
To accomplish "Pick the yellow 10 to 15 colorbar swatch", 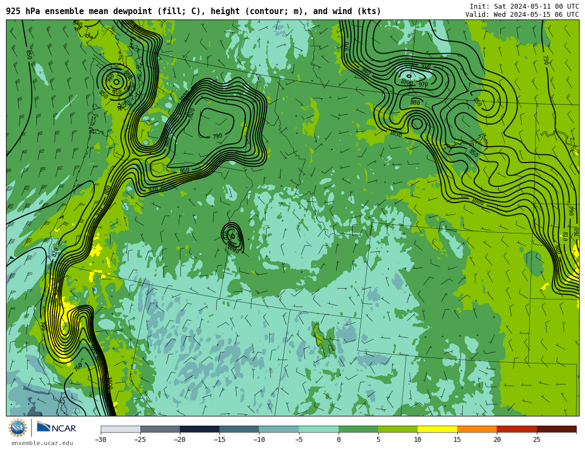I will tap(437, 429).
